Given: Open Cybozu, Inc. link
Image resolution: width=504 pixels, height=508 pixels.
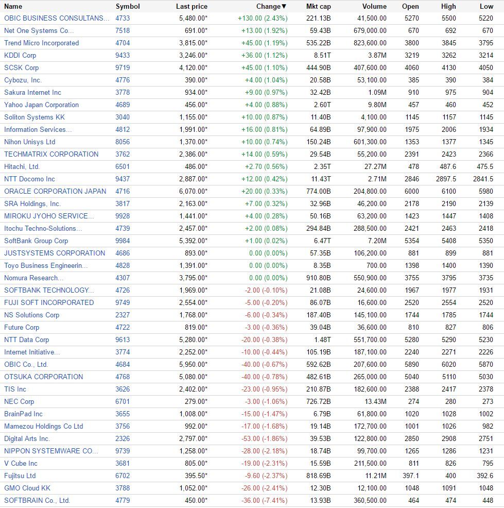Looking at the screenshot, I should (23, 80).
